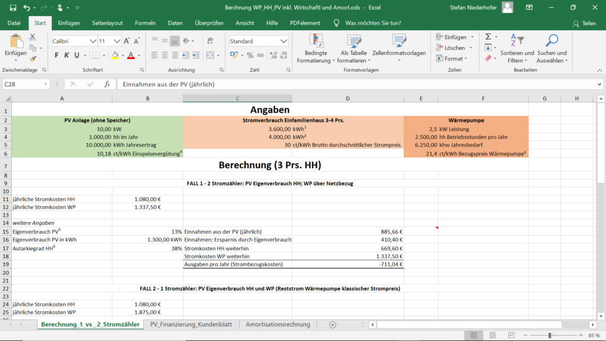Open the Datei menu
Viewport: 606px width, 341px height.
click(x=14, y=23)
